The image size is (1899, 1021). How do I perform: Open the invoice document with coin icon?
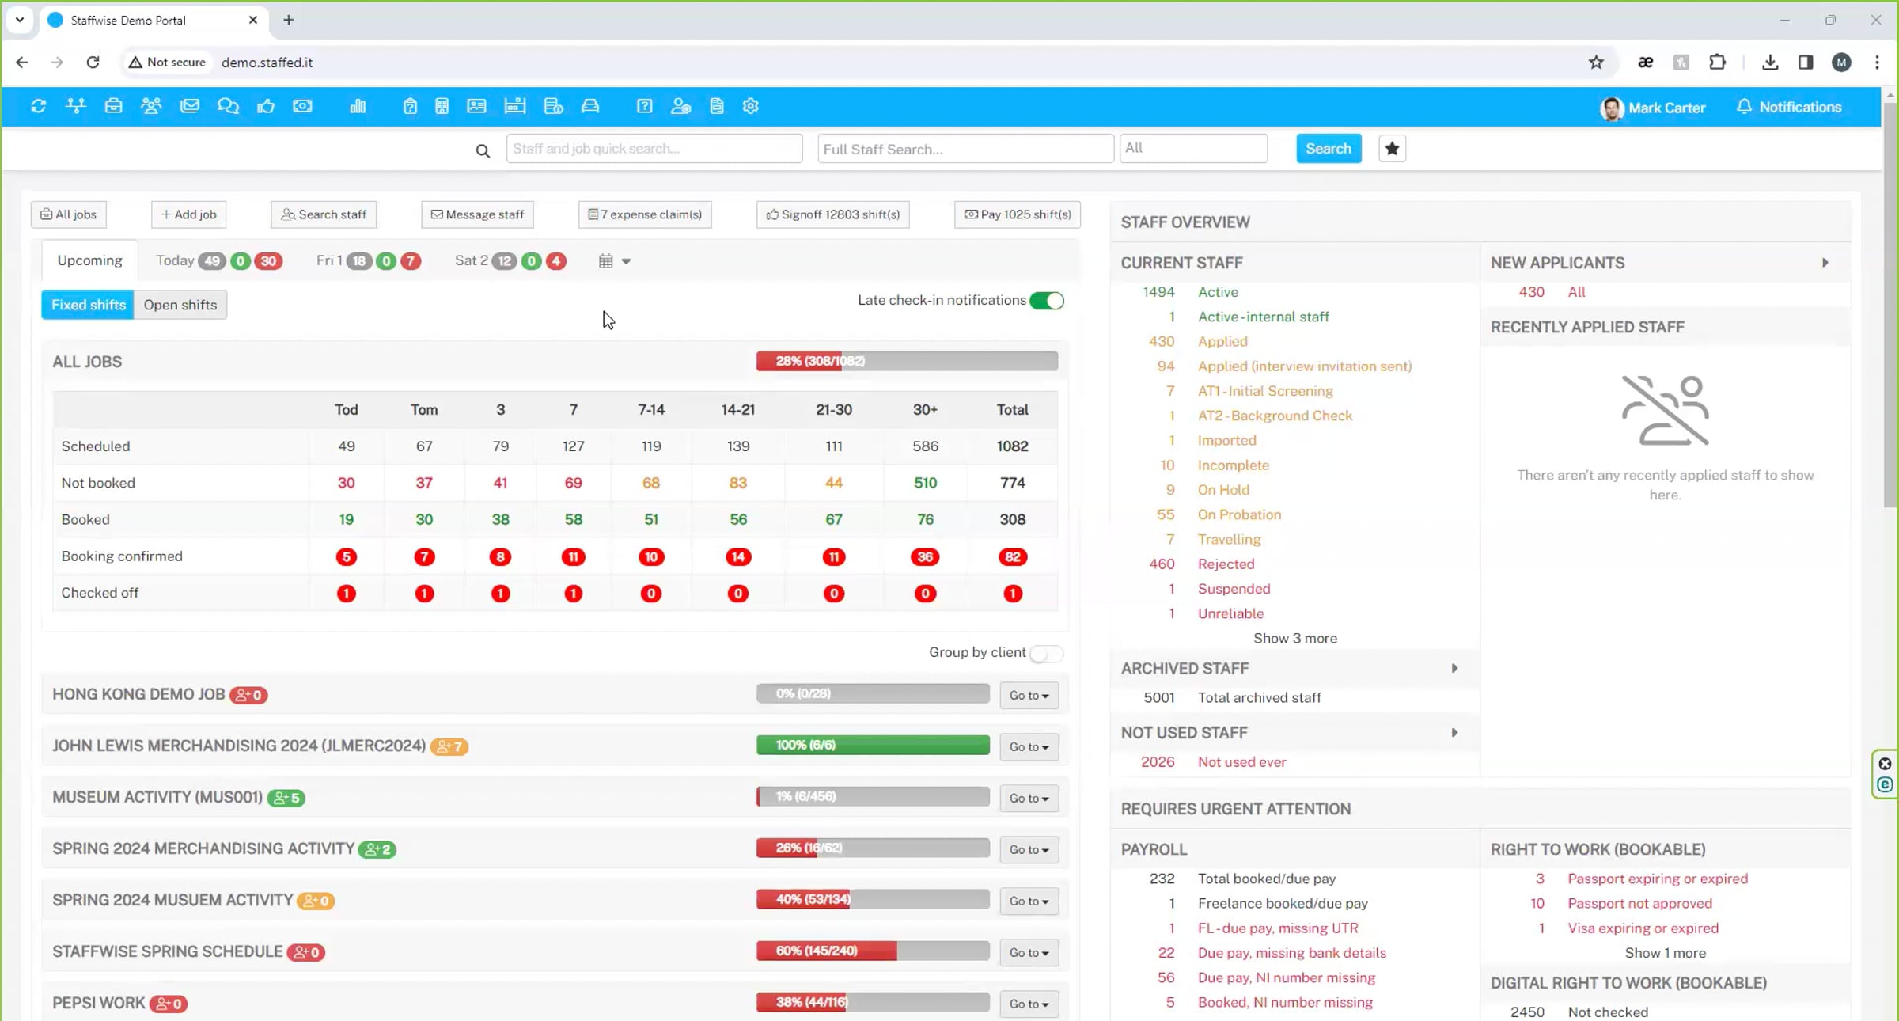[553, 106]
